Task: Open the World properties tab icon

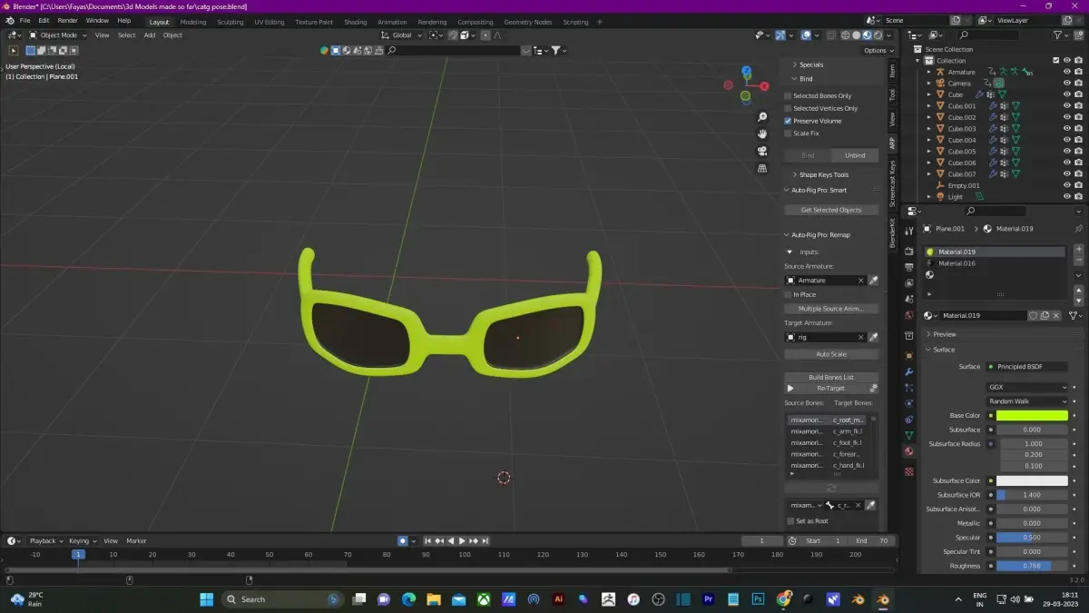Action: click(908, 314)
